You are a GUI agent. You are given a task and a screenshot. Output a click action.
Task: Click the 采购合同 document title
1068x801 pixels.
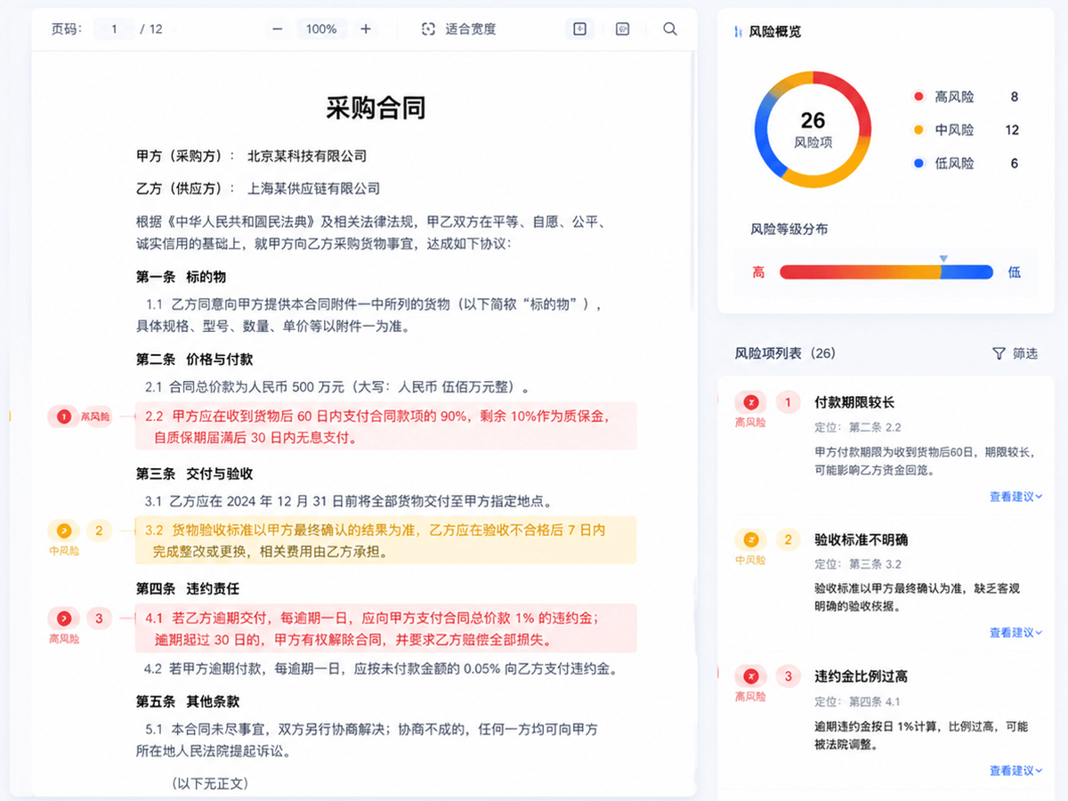[x=376, y=108]
